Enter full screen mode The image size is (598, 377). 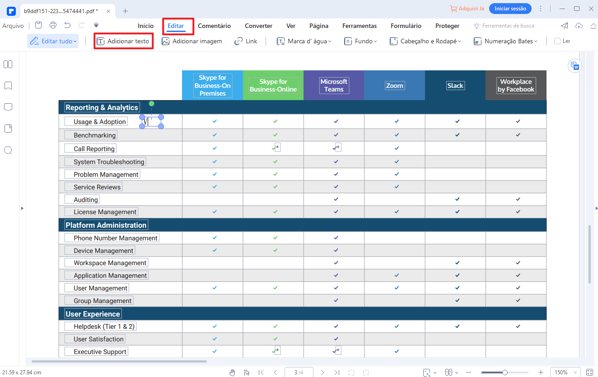(x=589, y=372)
